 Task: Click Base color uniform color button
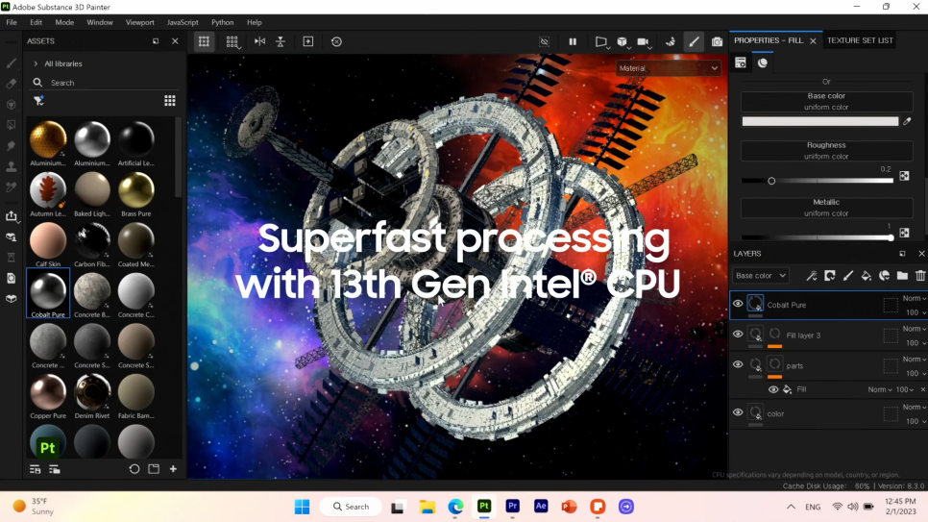click(x=826, y=101)
